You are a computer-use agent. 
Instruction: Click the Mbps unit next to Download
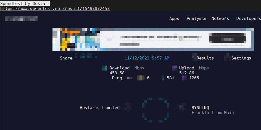point(139,68)
